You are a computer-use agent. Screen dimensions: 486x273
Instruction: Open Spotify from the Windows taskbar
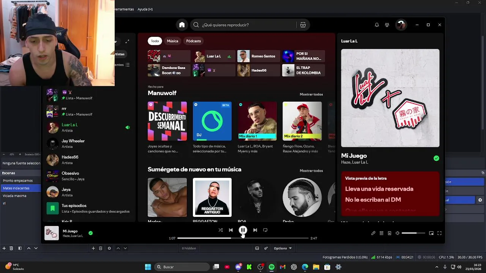[x=271, y=267]
